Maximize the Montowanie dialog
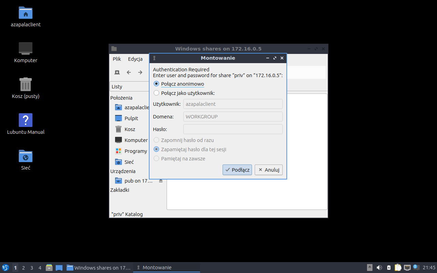Image resolution: width=437 pixels, height=273 pixels. pyautogui.click(x=275, y=58)
